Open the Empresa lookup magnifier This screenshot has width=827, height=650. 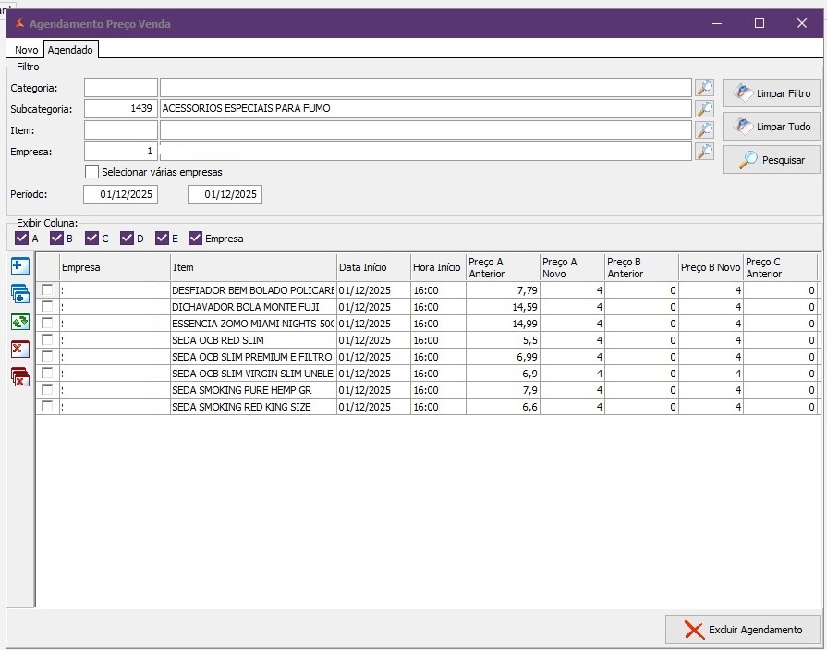click(704, 152)
